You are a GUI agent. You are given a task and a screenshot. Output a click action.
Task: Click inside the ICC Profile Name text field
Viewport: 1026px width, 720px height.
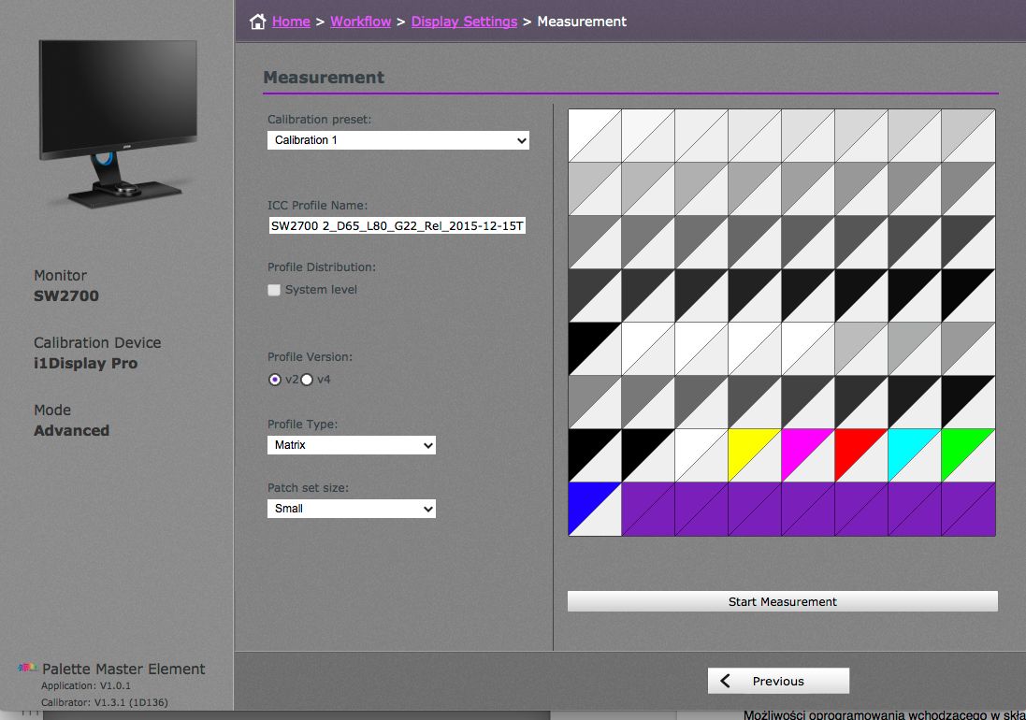[x=397, y=225]
